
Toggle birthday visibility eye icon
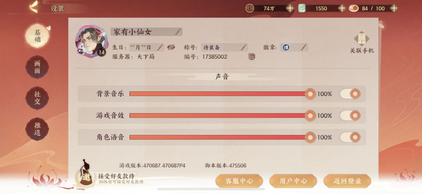click(x=171, y=48)
